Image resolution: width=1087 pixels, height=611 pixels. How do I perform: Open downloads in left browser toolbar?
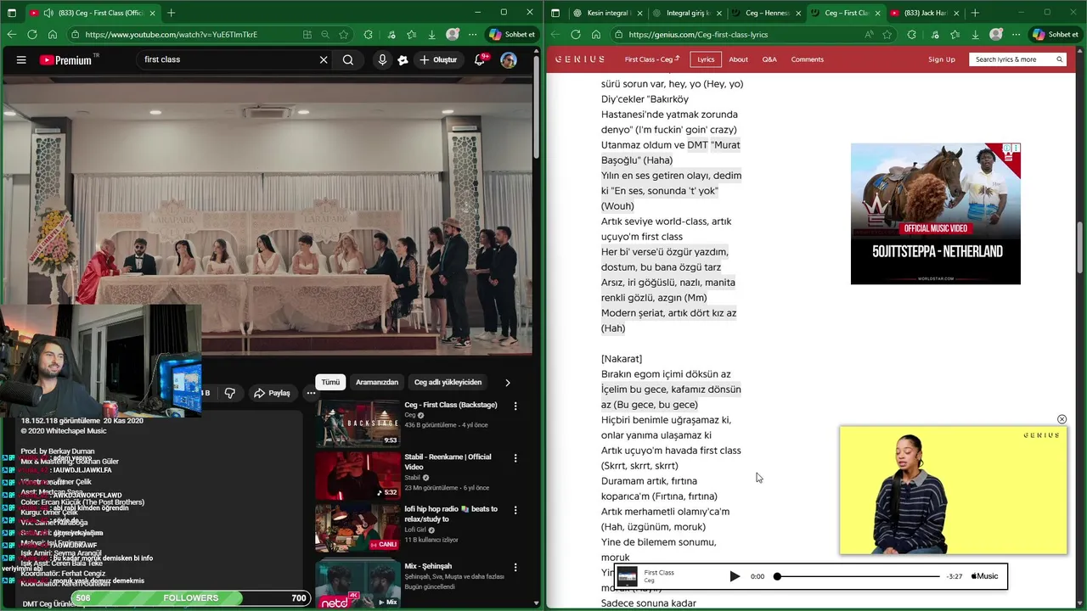point(432,35)
